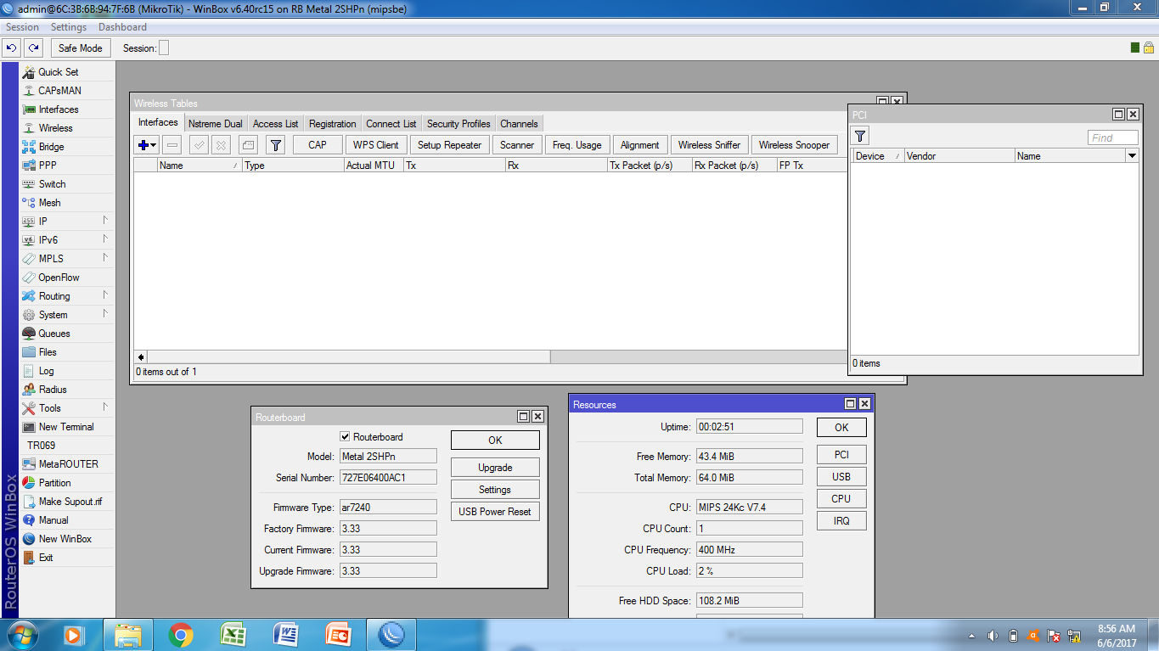
Task: Click the Wireless Sniffer button
Action: pos(710,145)
